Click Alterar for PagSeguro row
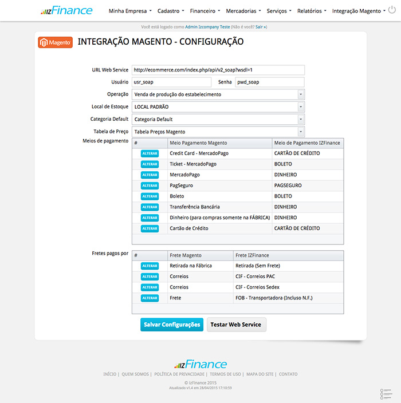This screenshot has width=401, height=403. (x=150, y=185)
